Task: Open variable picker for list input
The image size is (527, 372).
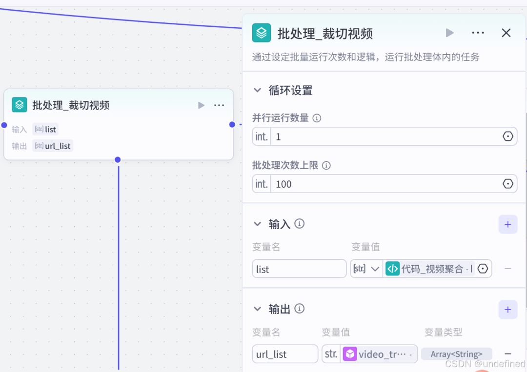Action: point(483,269)
